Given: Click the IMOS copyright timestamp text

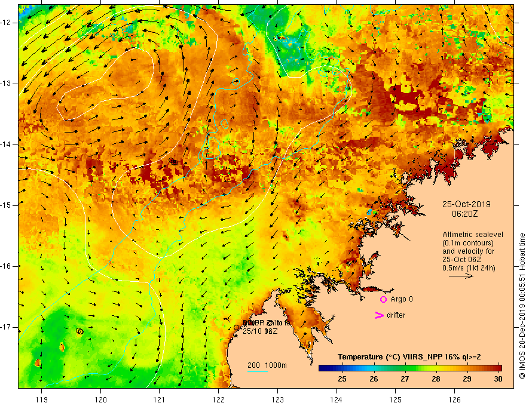Looking at the screenshot, I should [x=522, y=306].
